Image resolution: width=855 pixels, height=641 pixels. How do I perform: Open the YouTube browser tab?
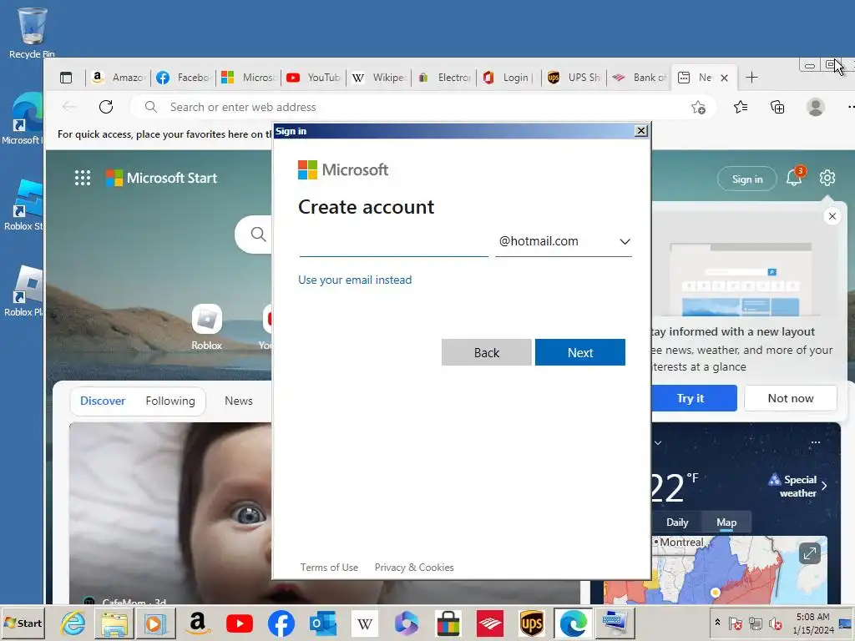click(x=314, y=78)
